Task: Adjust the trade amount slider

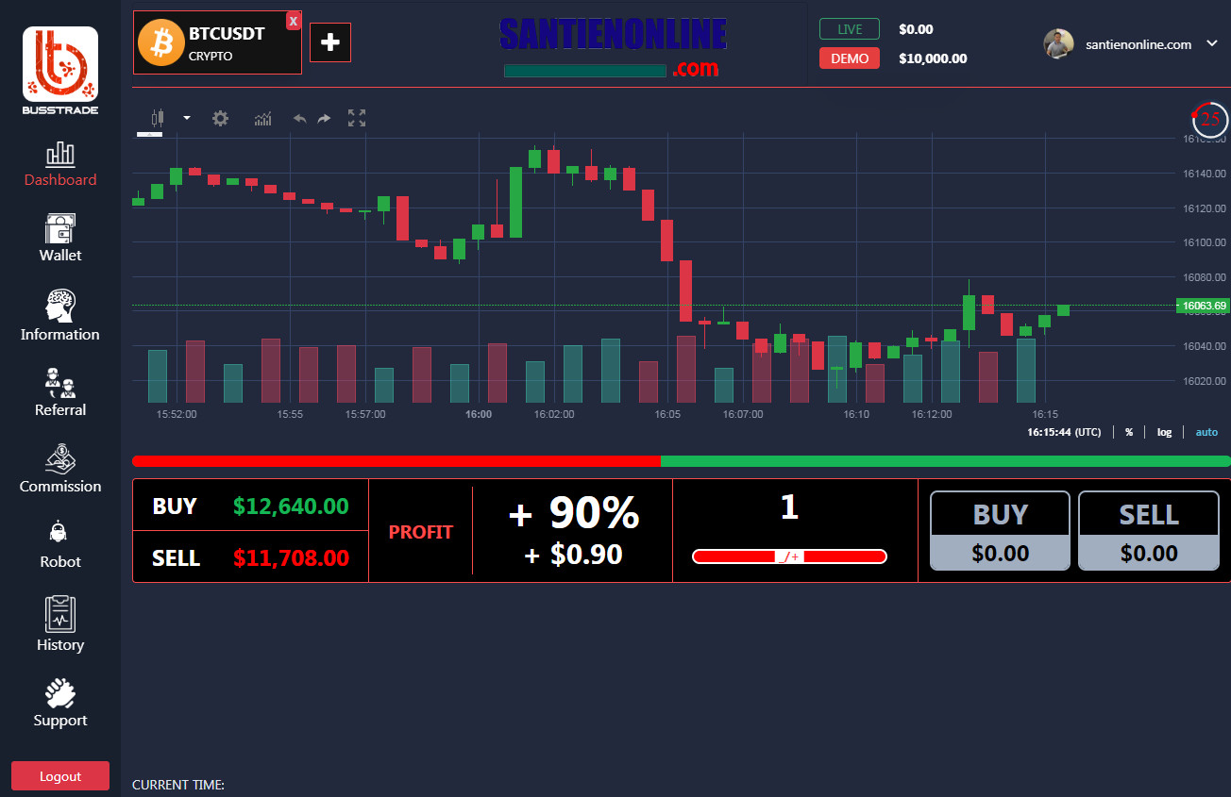Action: pyautogui.click(x=789, y=556)
